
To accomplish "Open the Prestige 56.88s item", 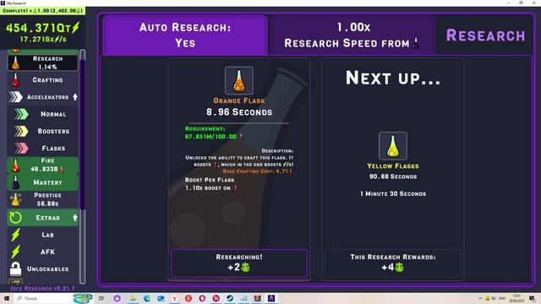I will click(43, 199).
